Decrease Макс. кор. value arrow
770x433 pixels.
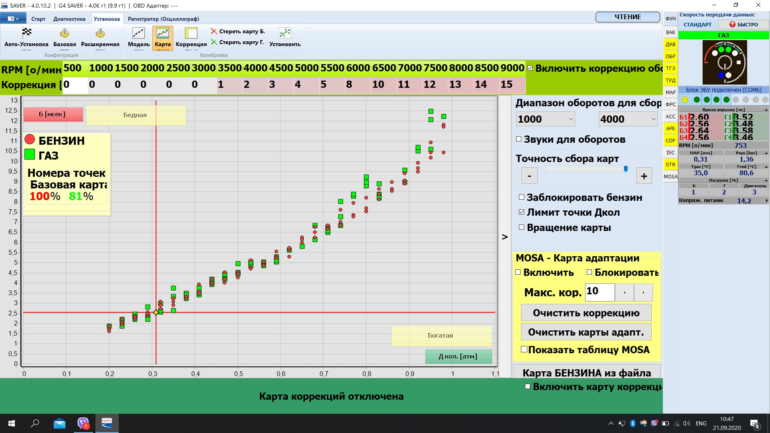(x=624, y=293)
